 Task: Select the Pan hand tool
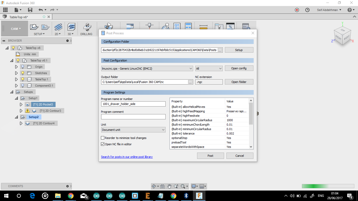[x=169, y=186]
